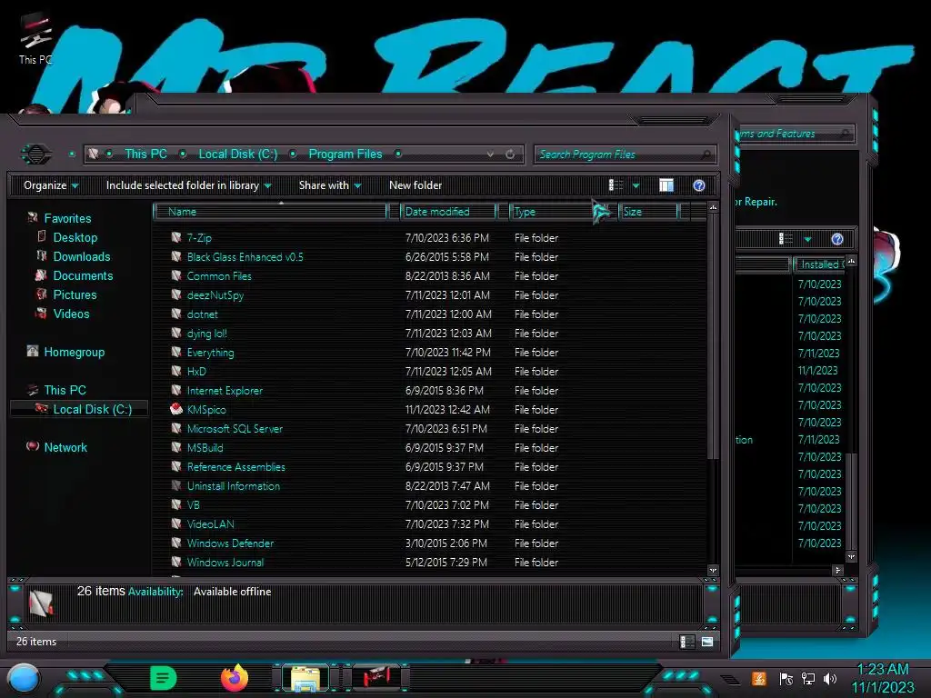Image resolution: width=931 pixels, height=698 pixels.
Task: Toggle the preview pane button
Action: [666, 185]
